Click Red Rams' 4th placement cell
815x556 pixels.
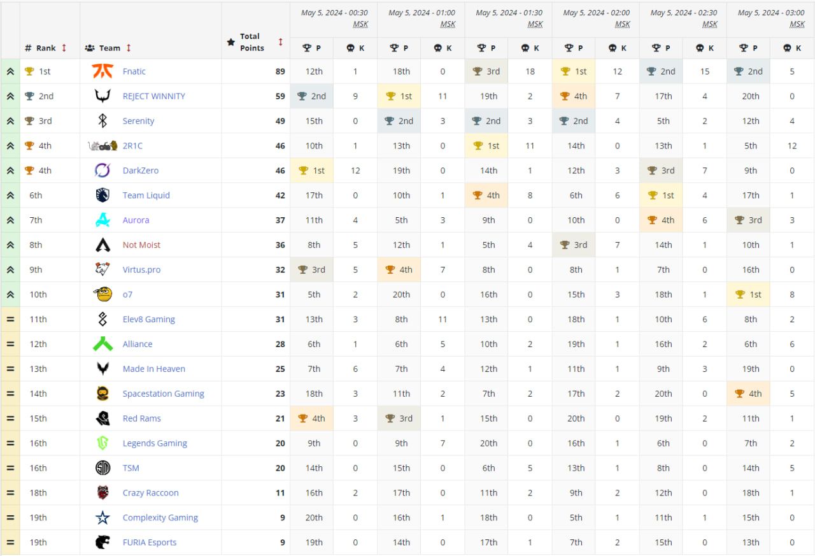(x=312, y=418)
